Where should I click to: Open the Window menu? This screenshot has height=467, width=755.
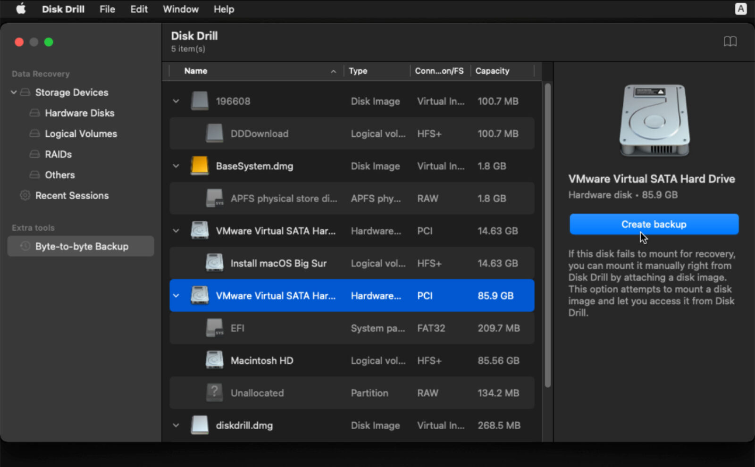(x=180, y=9)
